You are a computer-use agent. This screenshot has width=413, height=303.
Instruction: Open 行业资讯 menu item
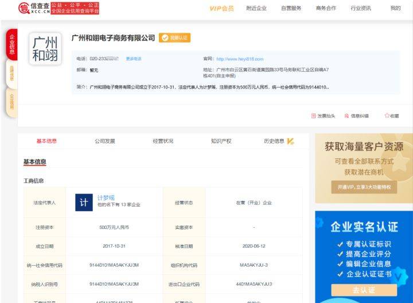click(361, 9)
